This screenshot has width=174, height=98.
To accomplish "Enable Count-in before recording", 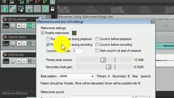I will [97, 45].
